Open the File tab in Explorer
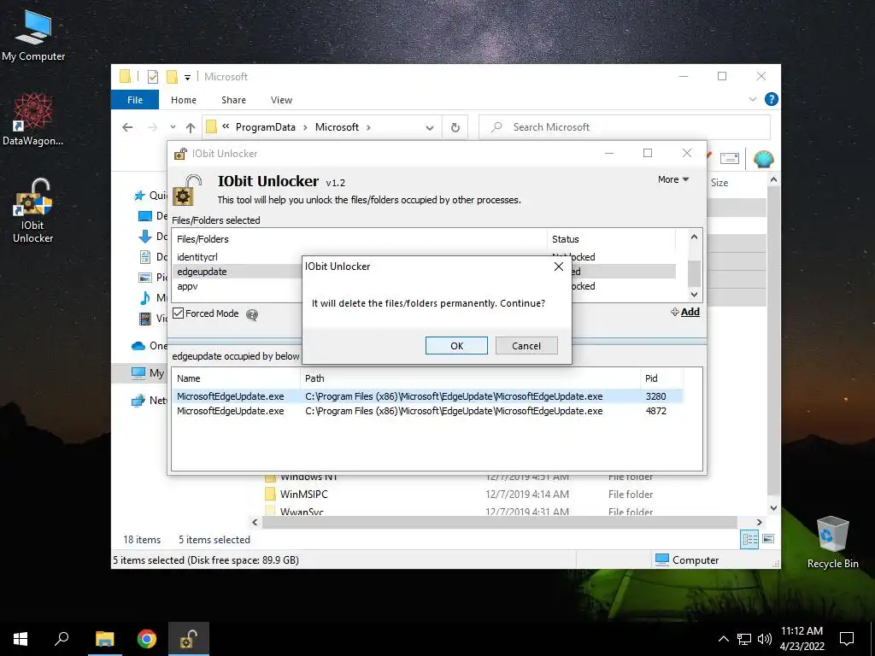875x656 pixels. (x=135, y=100)
